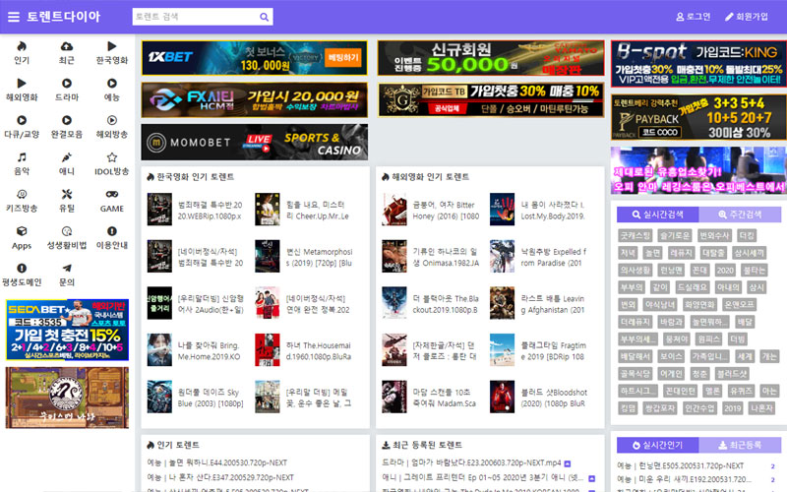Open 엄마가 바람났다.E23.200603 torrent link
787x492 pixels.
tap(472, 462)
